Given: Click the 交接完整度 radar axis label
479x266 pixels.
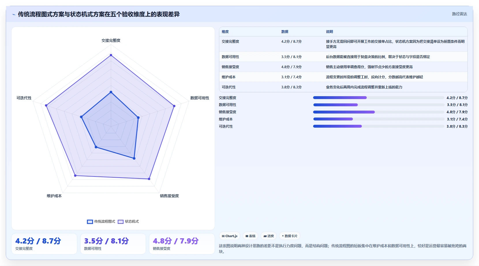Looking at the screenshot, I should point(111,40).
